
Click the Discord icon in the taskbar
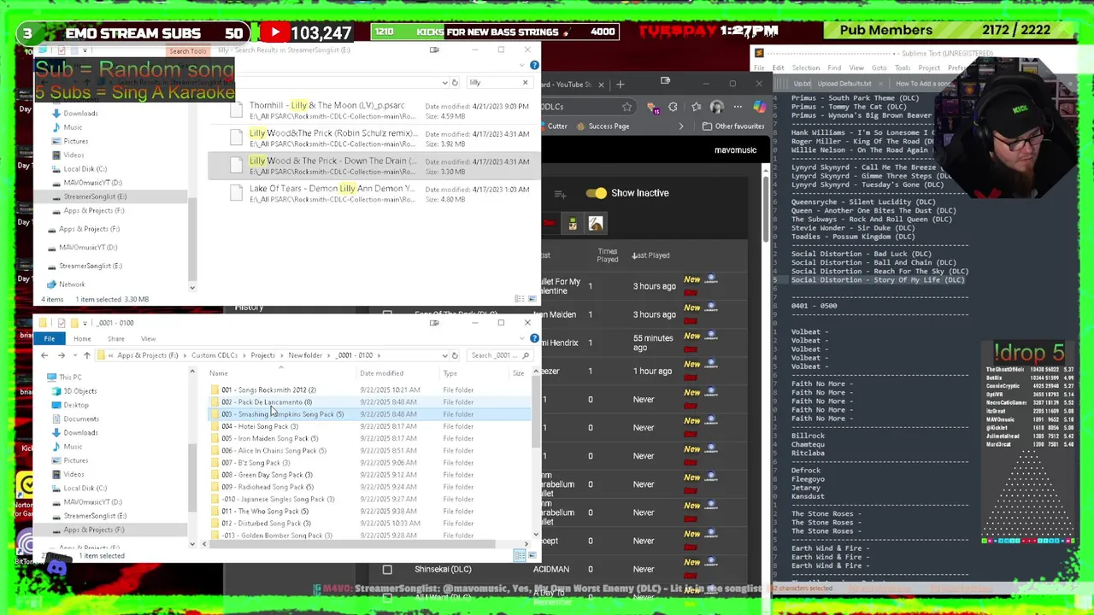(56, 567)
